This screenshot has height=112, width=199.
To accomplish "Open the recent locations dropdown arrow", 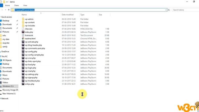I will click(6, 10).
